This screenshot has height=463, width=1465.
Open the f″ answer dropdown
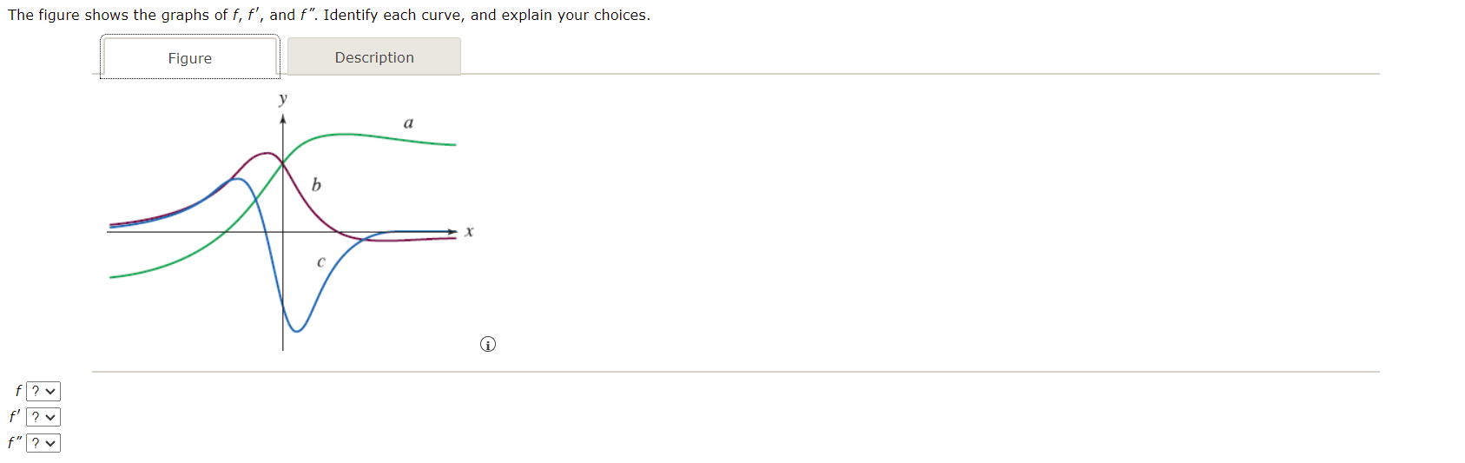(x=43, y=444)
